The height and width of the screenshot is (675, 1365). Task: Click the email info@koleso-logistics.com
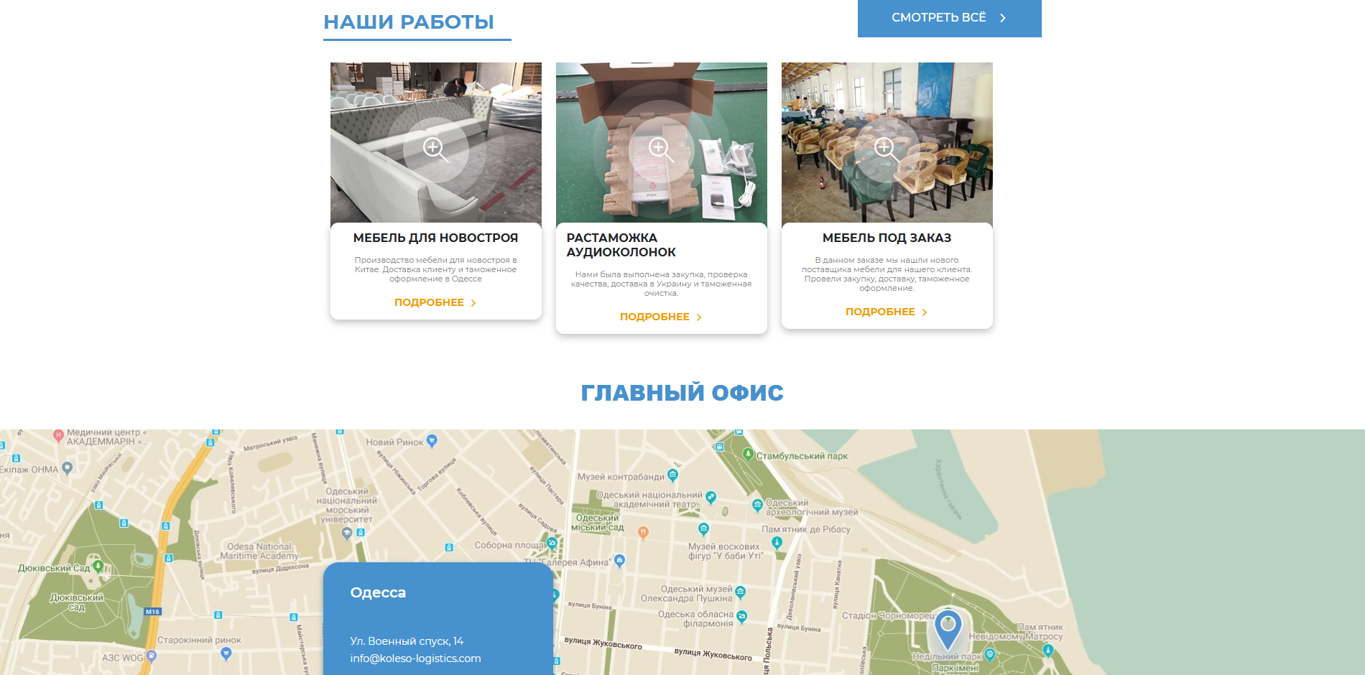click(x=415, y=657)
